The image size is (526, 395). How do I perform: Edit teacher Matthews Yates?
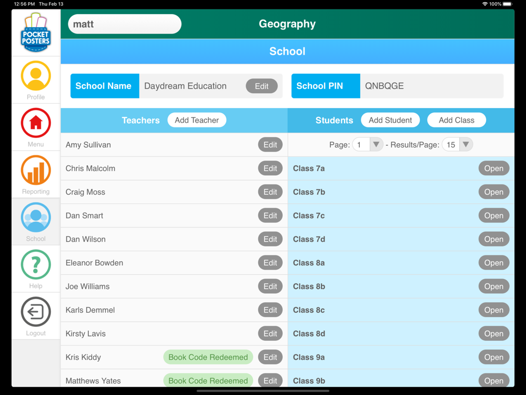pos(270,381)
